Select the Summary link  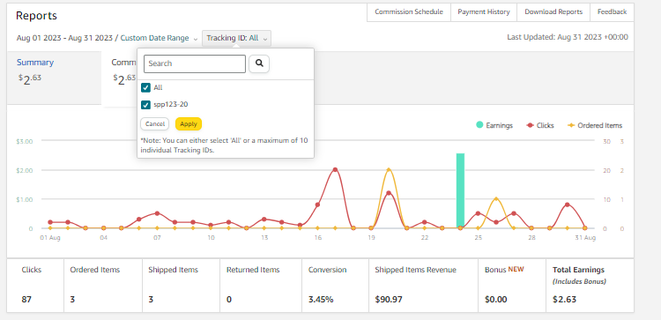coord(35,63)
